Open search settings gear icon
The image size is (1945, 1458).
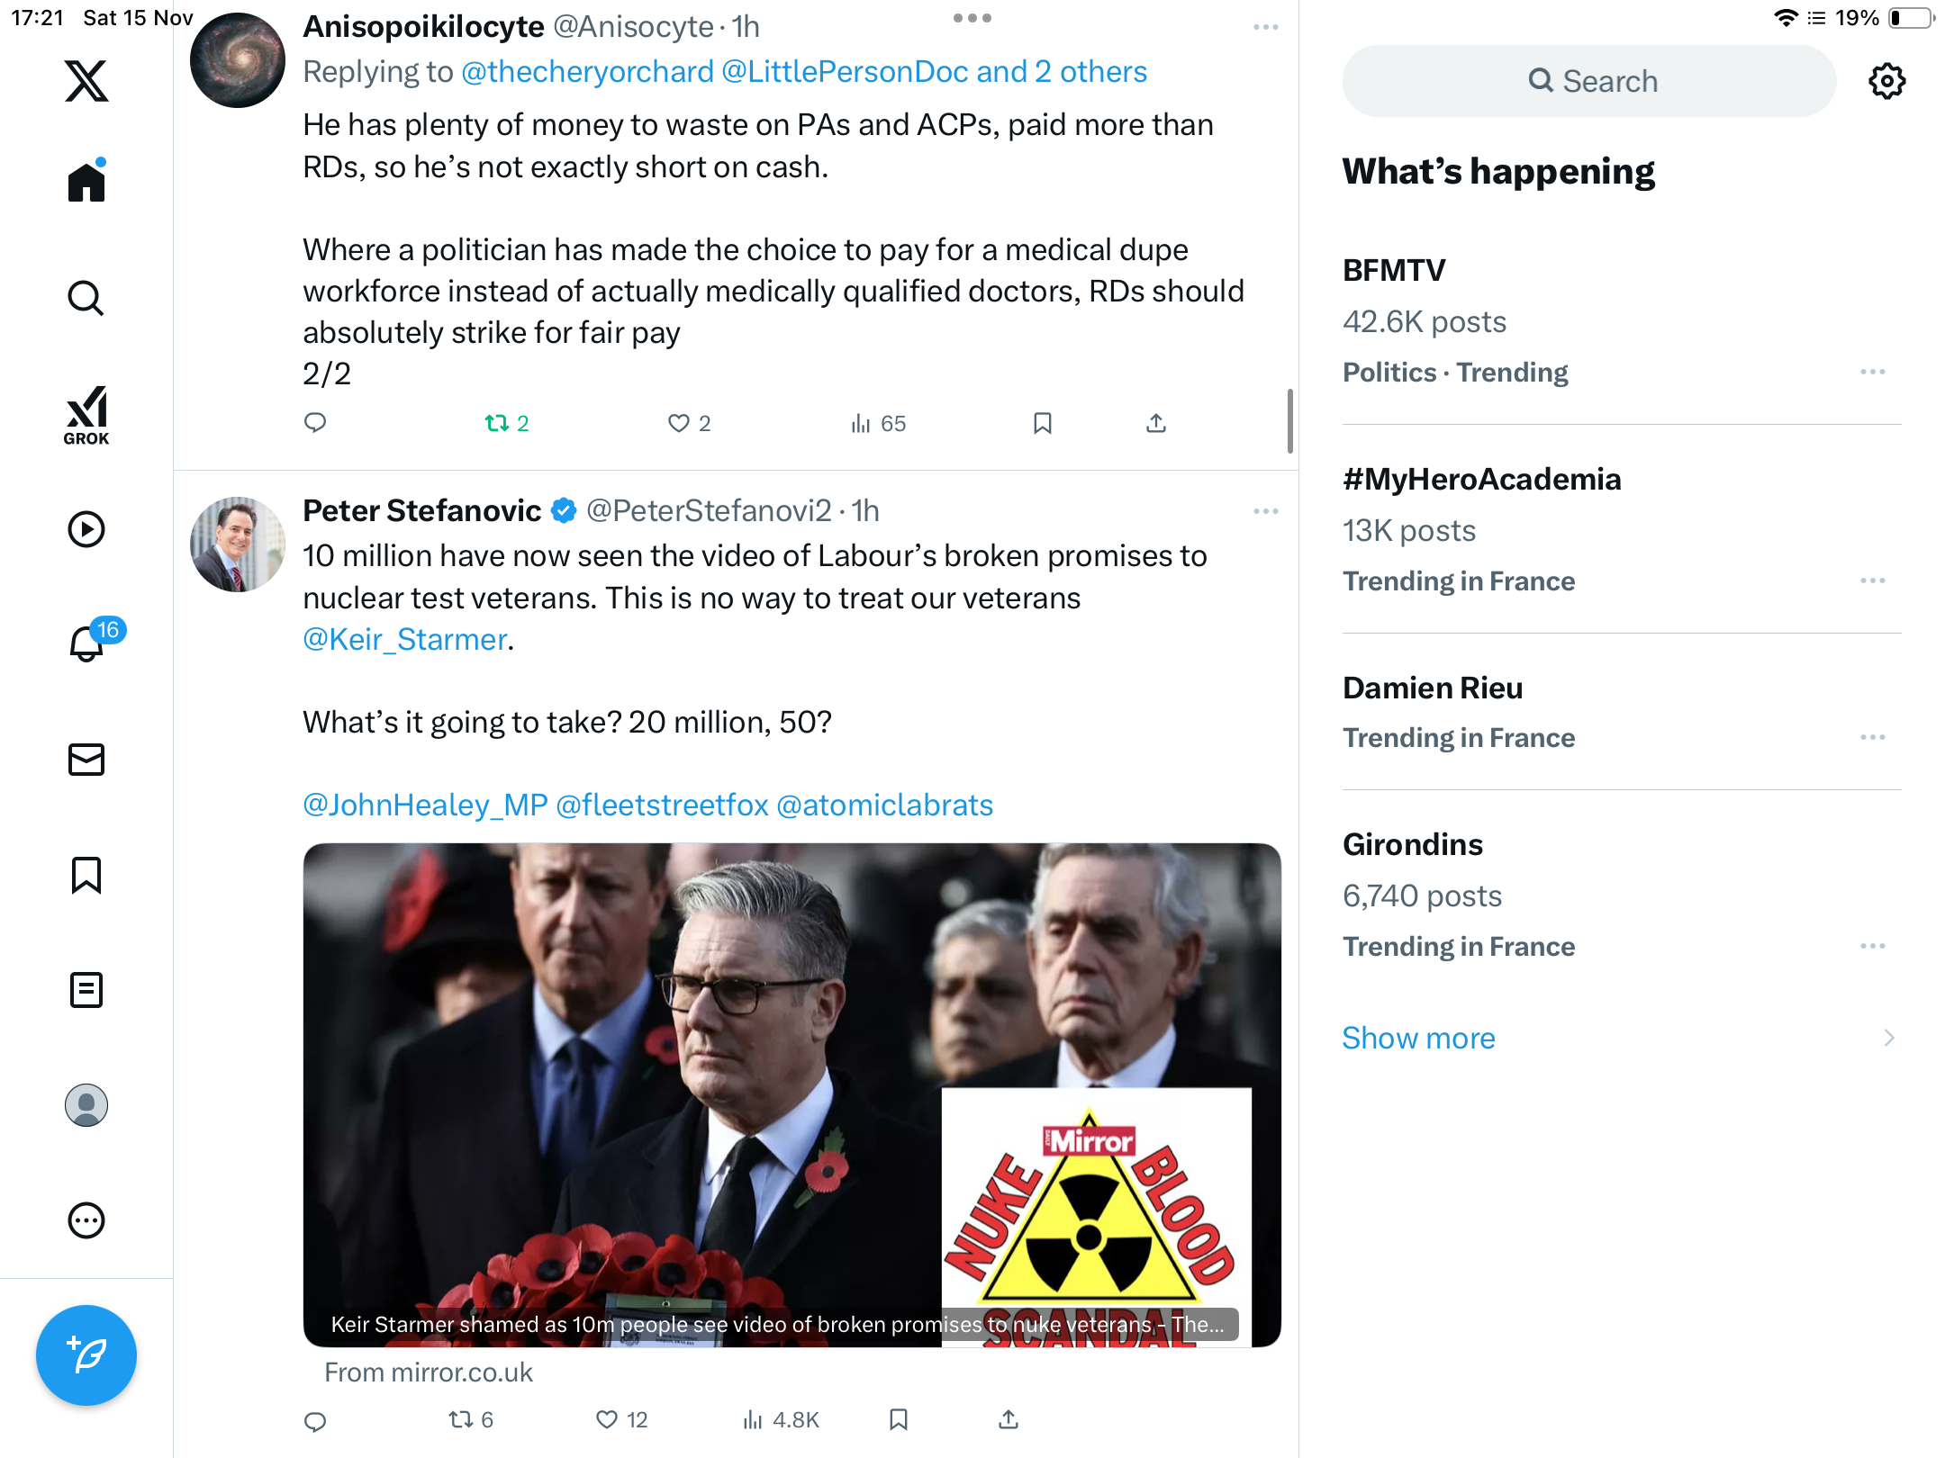point(1886,81)
